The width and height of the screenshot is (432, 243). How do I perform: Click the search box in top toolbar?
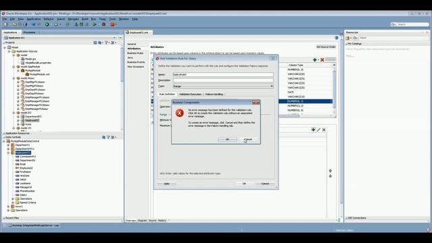410,24
